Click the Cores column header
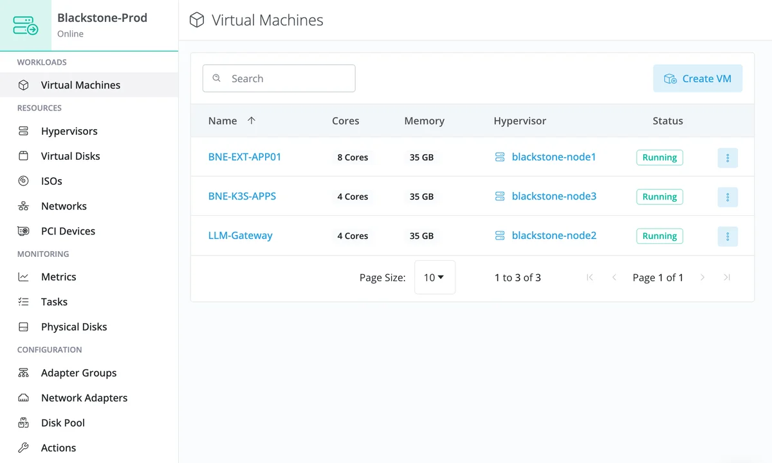The width and height of the screenshot is (772, 463). pos(345,121)
